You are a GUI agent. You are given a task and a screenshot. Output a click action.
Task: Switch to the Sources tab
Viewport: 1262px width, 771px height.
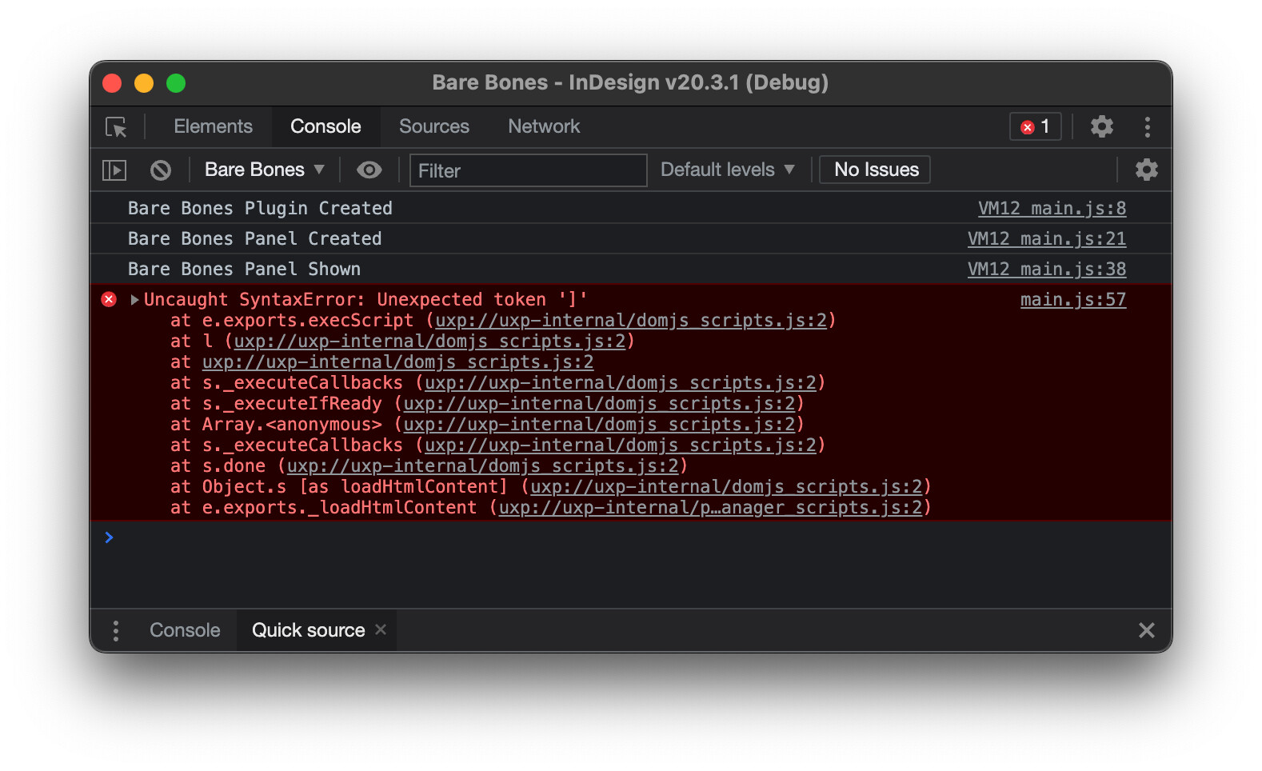[434, 126]
